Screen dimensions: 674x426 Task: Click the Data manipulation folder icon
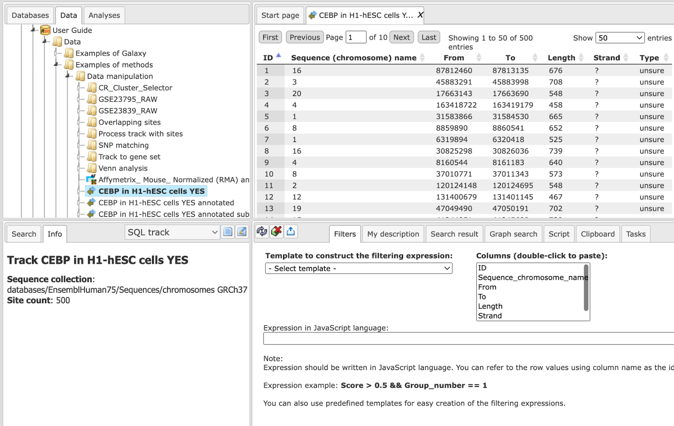click(80, 76)
